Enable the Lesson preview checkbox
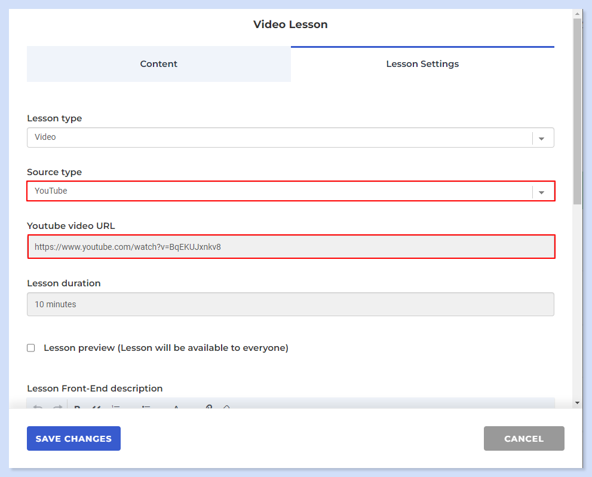This screenshot has height=477, width=592. [x=31, y=348]
